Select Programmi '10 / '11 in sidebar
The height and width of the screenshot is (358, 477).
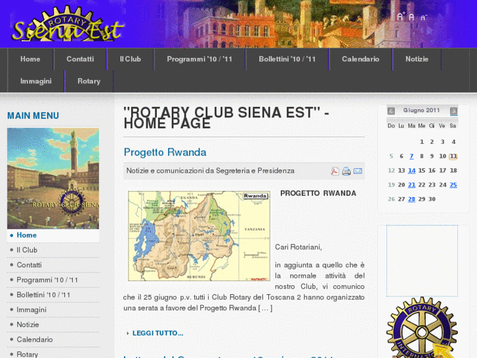pos(53,280)
